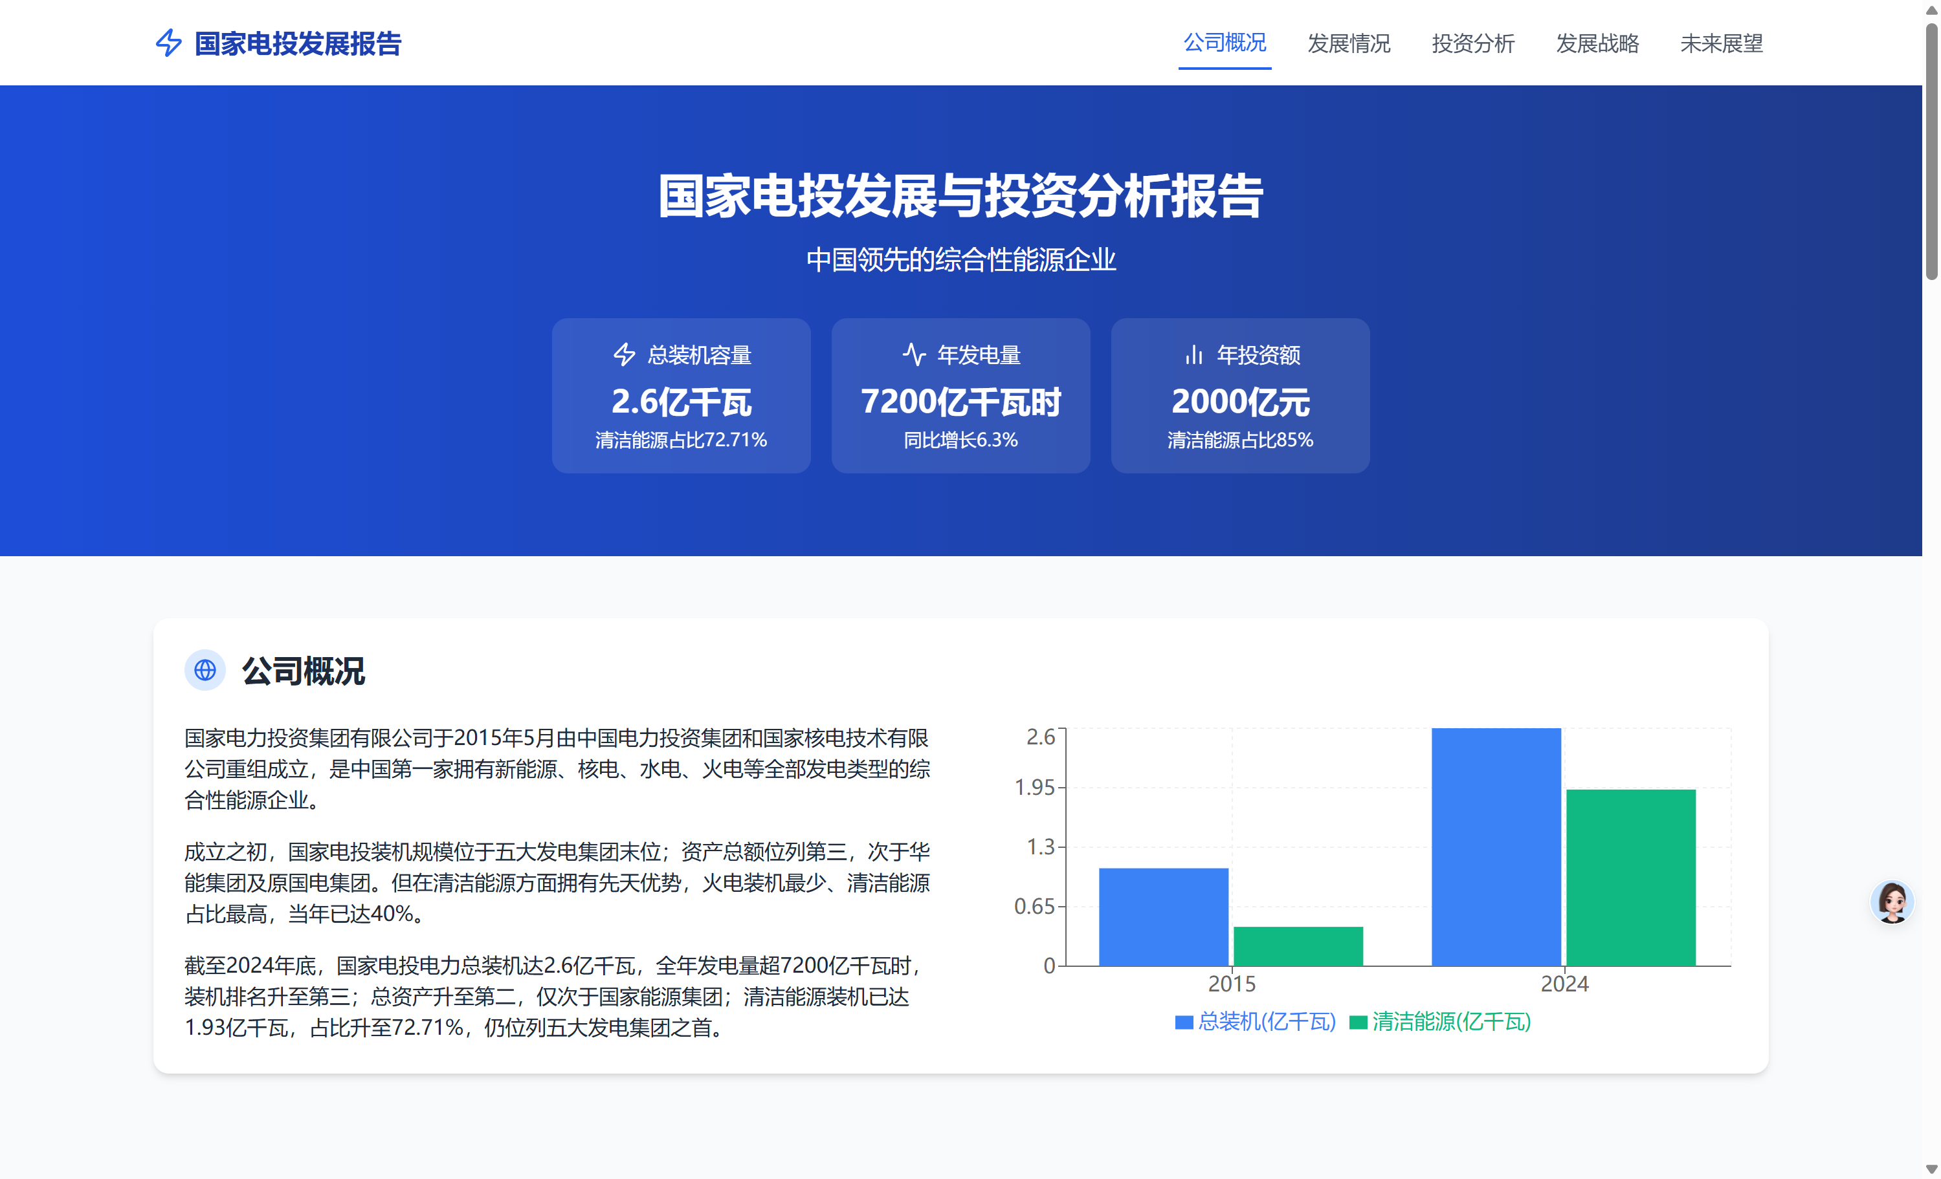This screenshot has height=1179, width=1941.
Task: Click the 总装机容量 lightning icon
Action: (x=624, y=354)
